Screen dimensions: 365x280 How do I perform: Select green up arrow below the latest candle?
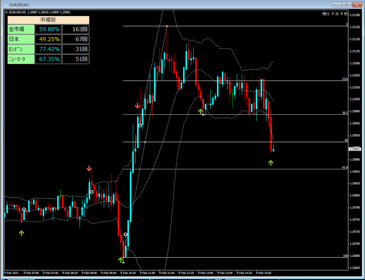pyautogui.click(x=271, y=163)
